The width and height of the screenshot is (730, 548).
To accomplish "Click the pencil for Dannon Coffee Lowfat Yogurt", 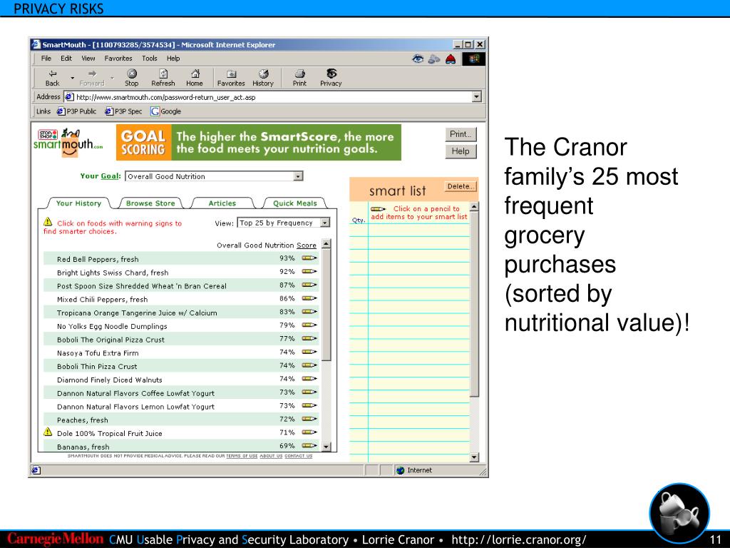I will pyautogui.click(x=309, y=392).
